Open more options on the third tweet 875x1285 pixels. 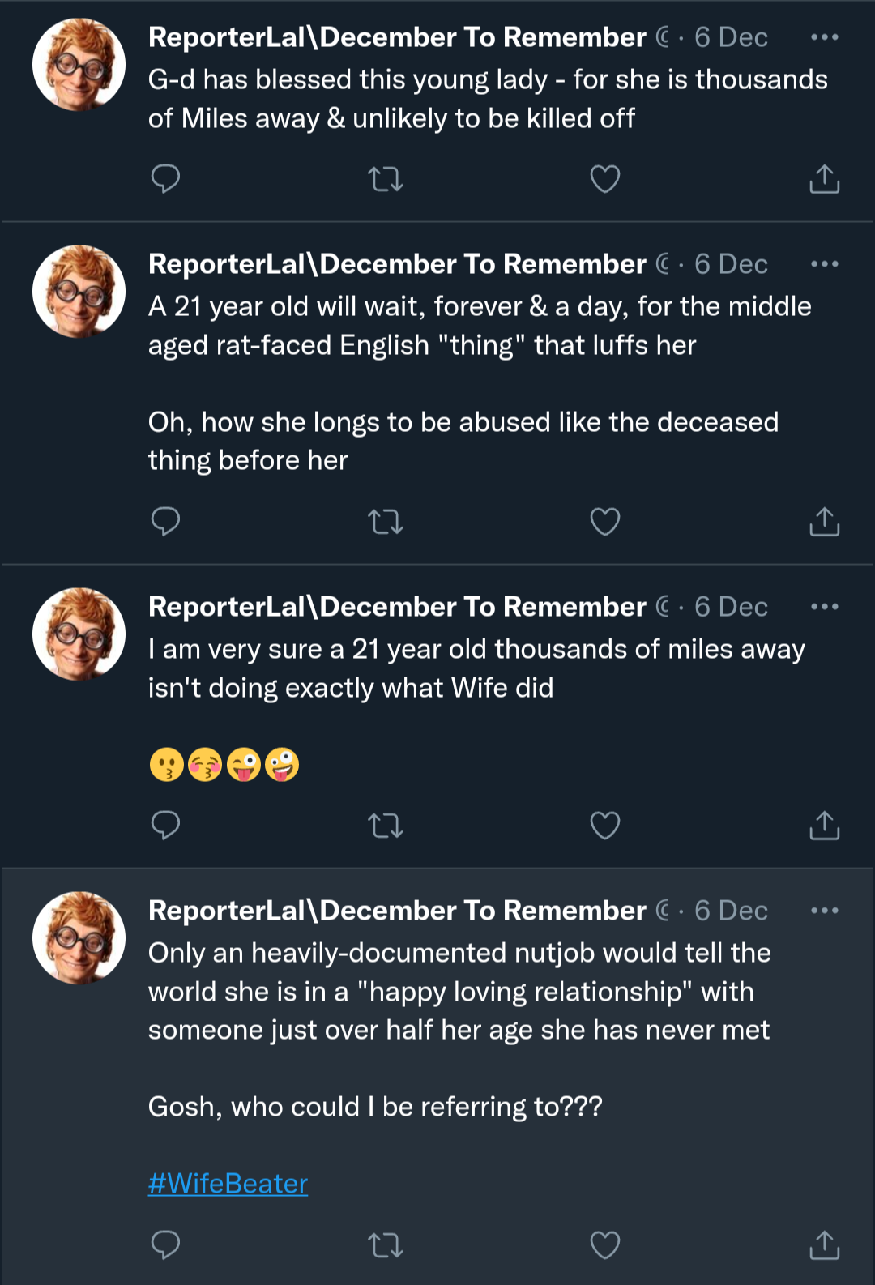(824, 607)
